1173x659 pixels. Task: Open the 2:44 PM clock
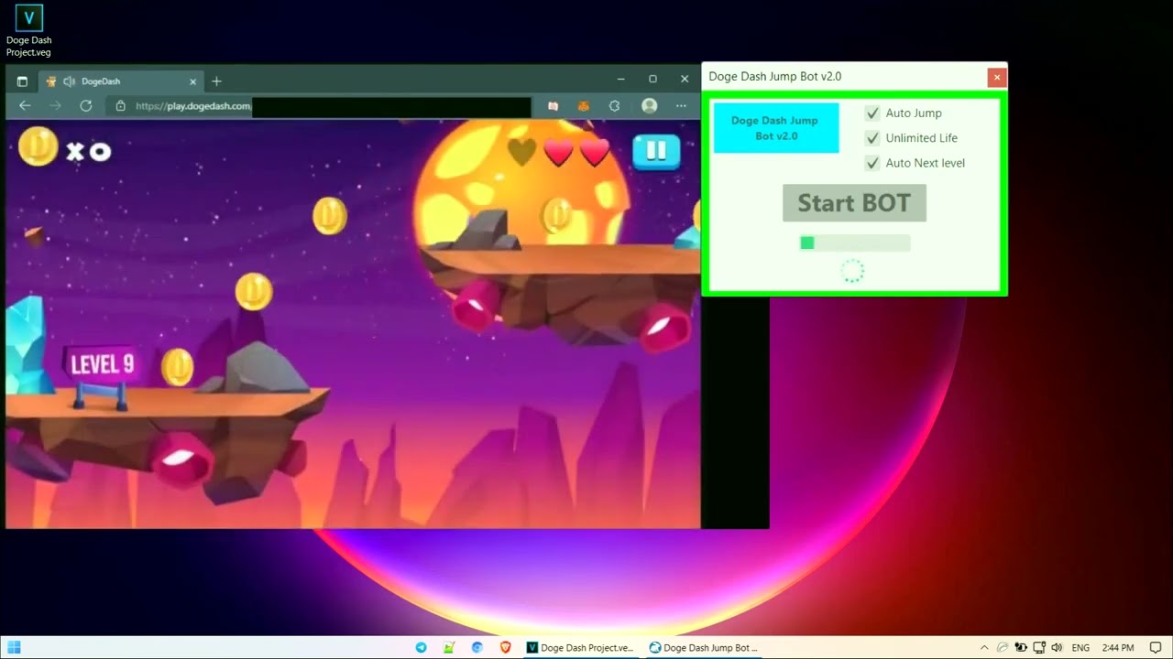tap(1118, 647)
